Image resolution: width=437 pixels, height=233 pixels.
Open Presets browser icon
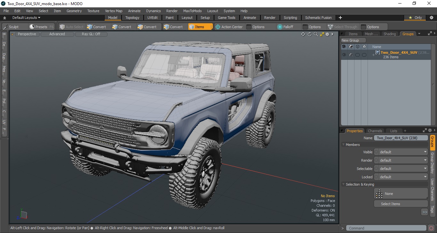tap(32, 27)
